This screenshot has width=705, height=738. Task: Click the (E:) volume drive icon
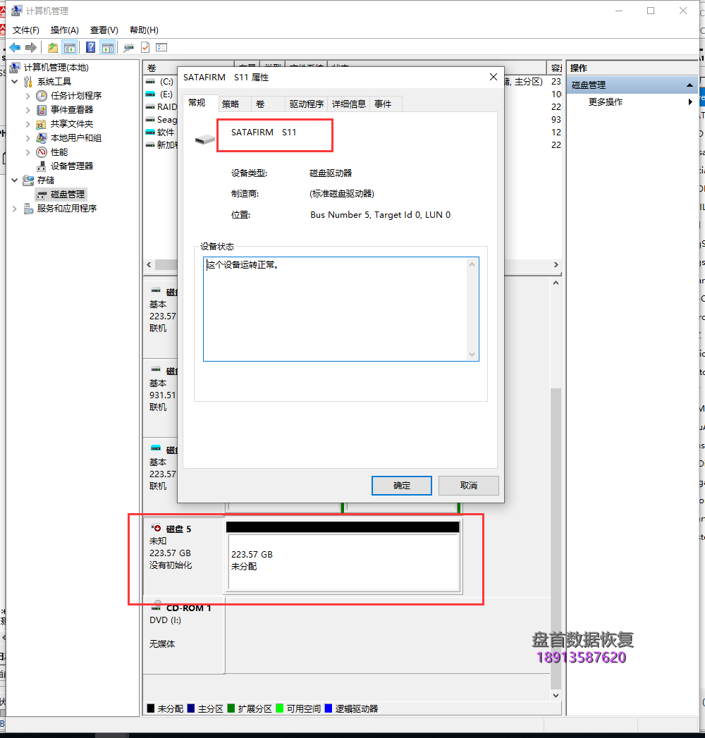(151, 94)
